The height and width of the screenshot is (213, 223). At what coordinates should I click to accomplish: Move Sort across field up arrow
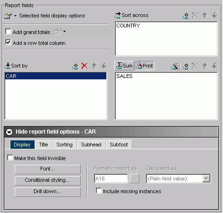(x=205, y=15)
